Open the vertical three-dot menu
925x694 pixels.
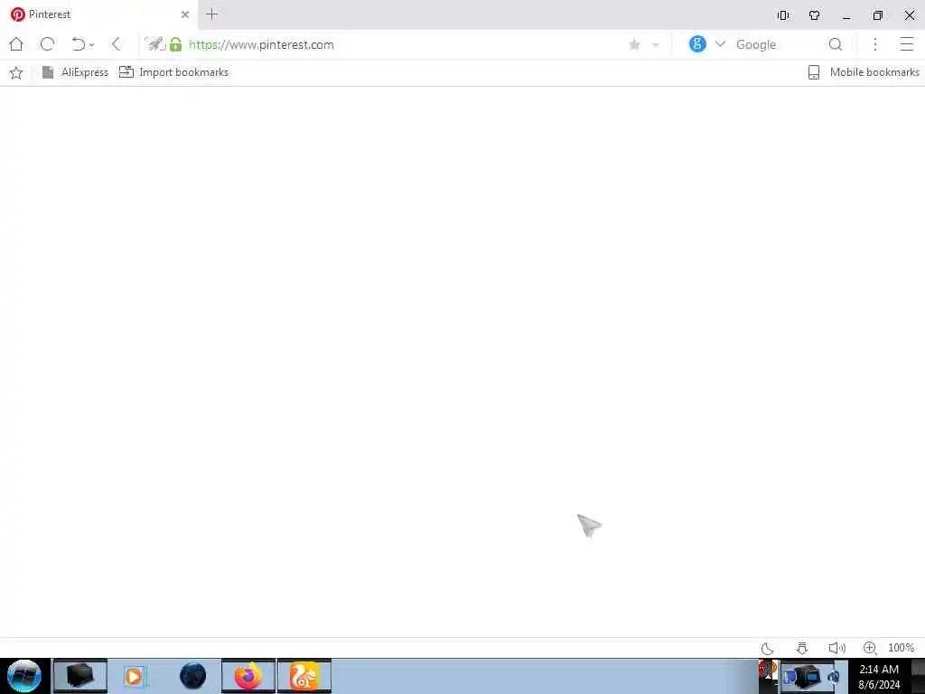tap(875, 44)
